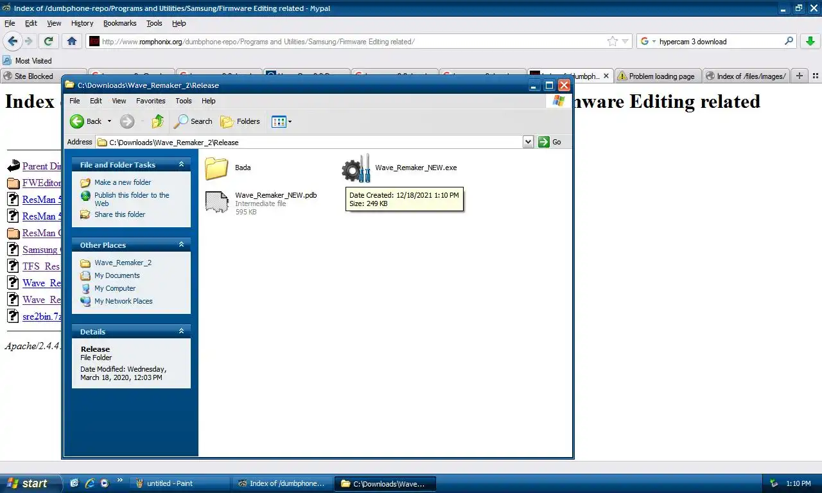The width and height of the screenshot is (822, 493).
Task: Open Explorer View menu
Action: pyautogui.click(x=119, y=101)
